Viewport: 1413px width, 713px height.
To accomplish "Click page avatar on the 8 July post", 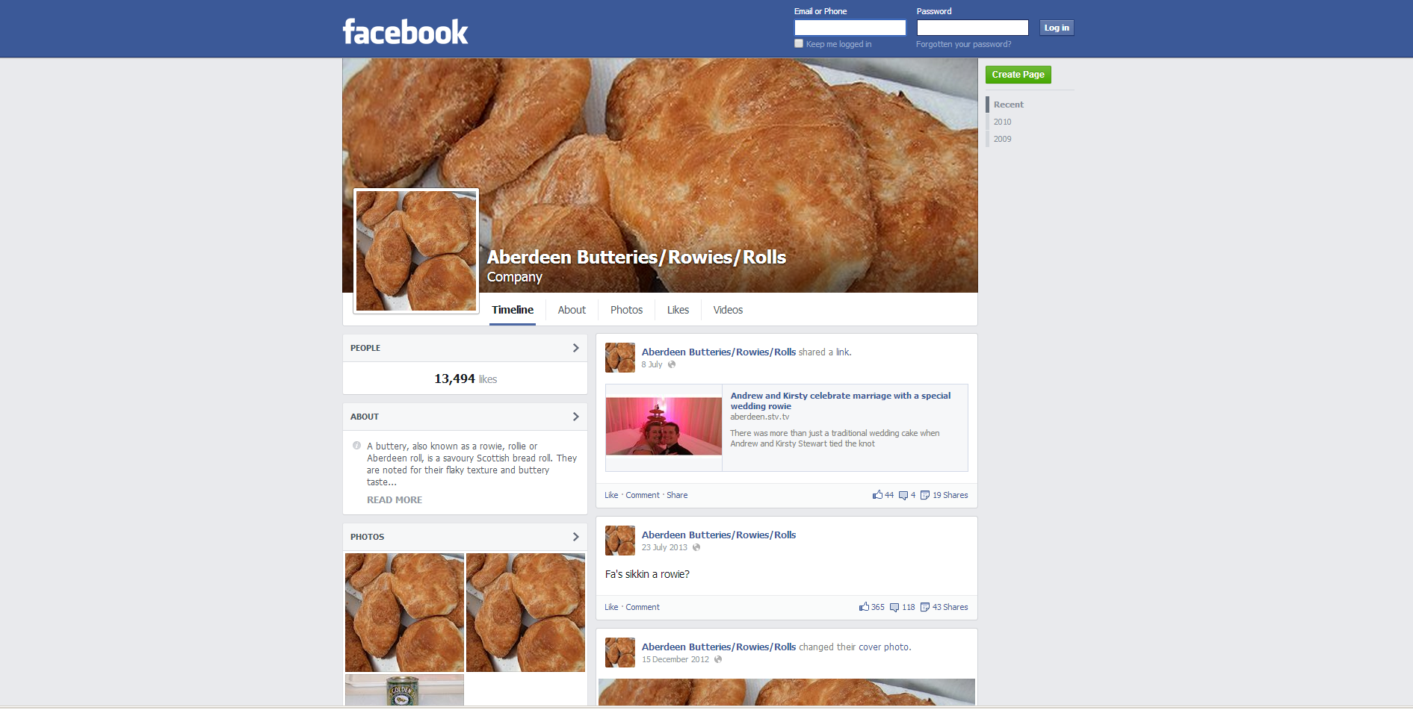I will (x=620, y=358).
